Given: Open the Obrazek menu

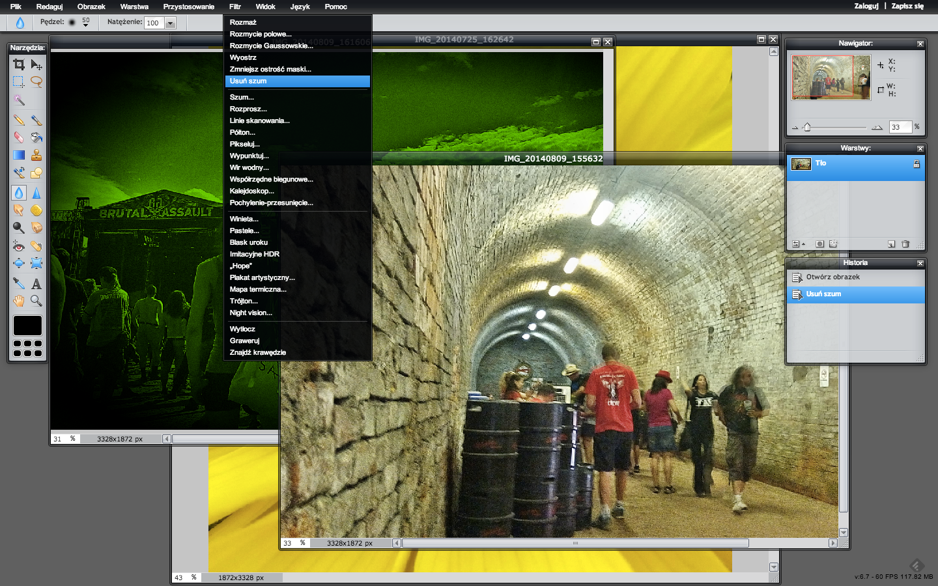Looking at the screenshot, I should coord(91,7).
